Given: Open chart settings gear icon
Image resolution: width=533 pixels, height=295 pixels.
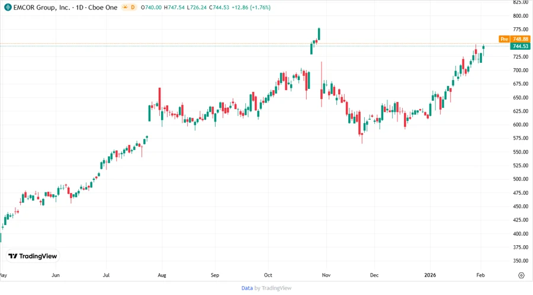Looking at the screenshot, I should tap(521, 275).
